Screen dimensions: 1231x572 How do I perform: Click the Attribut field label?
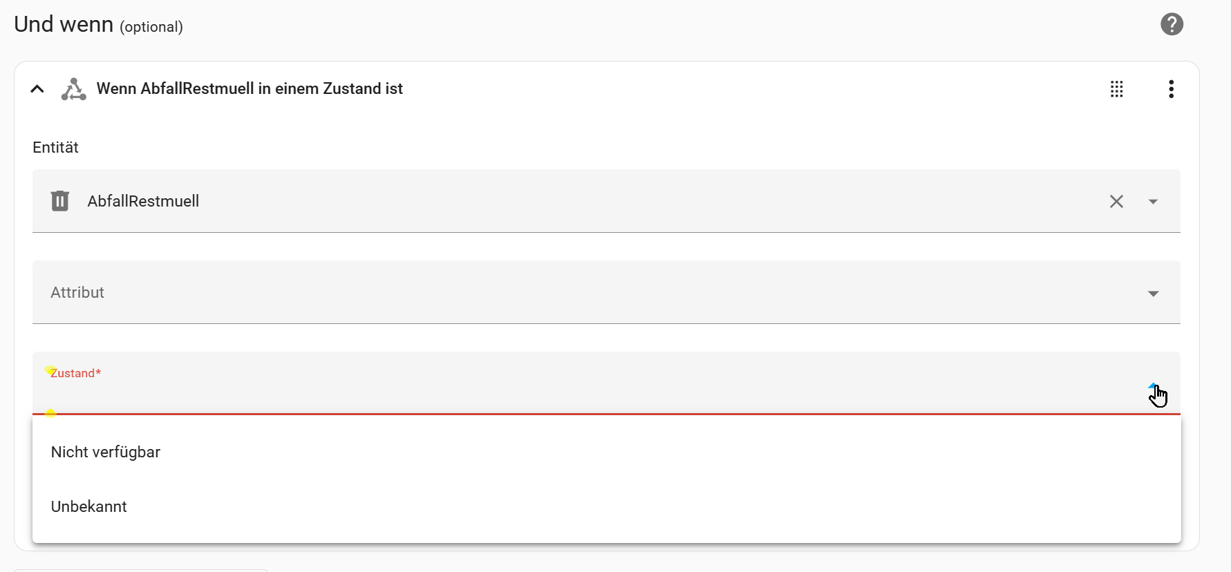pos(77,292)
